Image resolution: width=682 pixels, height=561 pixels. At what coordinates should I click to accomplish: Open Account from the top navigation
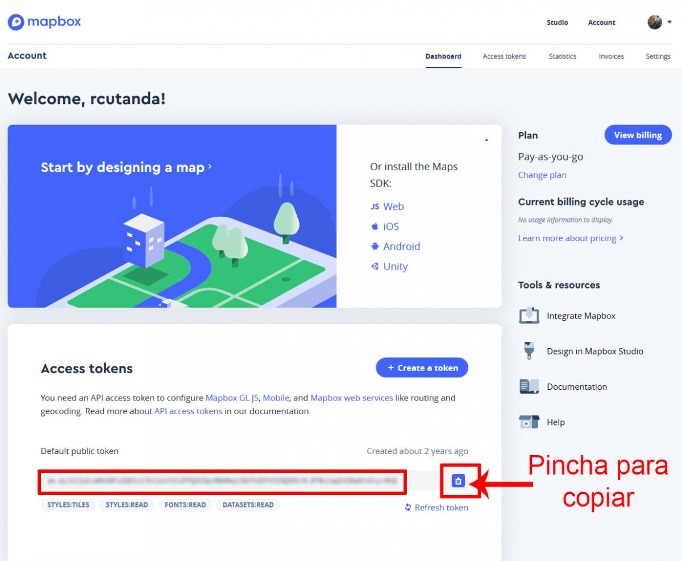point(602,23)
